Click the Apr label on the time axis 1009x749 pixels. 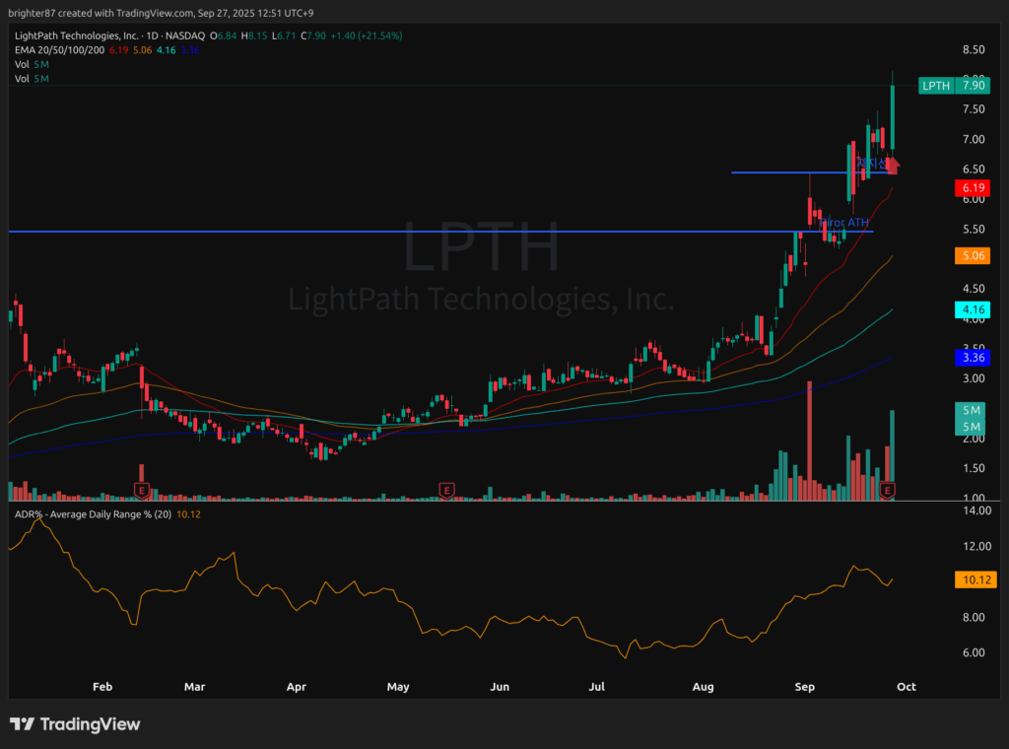click(x=296, y=687)
